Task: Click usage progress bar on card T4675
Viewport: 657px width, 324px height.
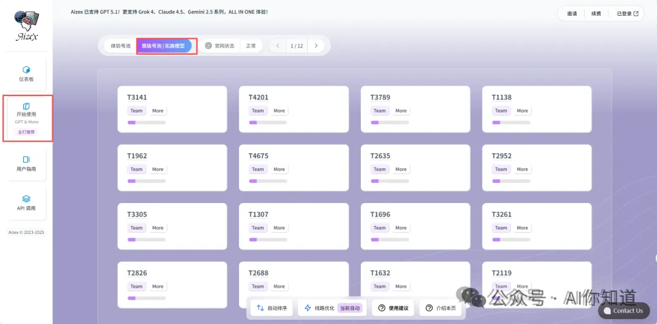Action: [x=268, y=181]
